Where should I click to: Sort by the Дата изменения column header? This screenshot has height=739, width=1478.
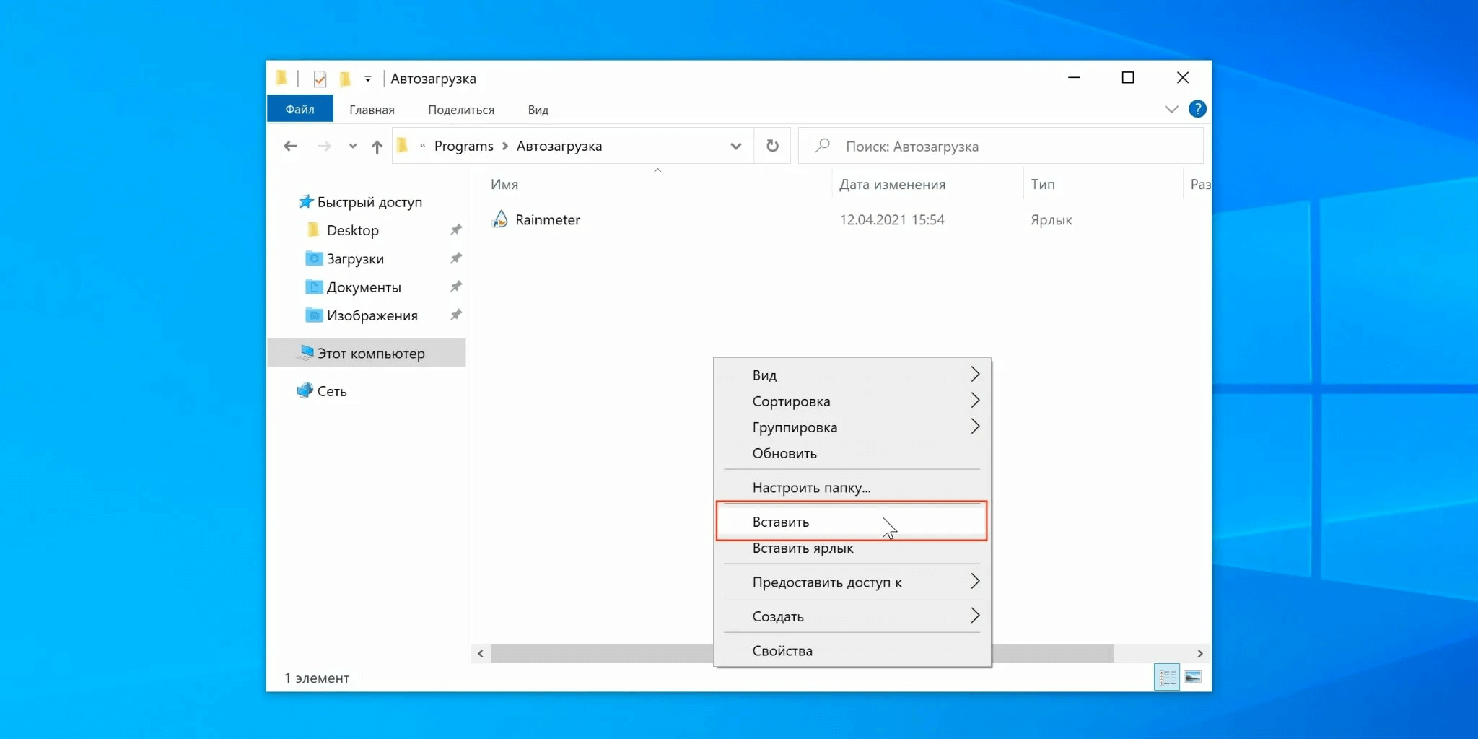pyautogui.click(x=892, y=185)
